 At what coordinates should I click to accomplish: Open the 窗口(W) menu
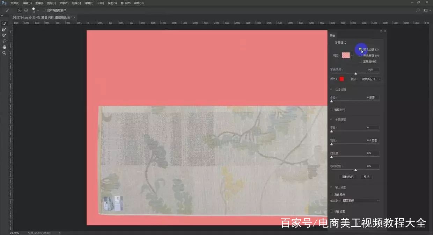pos(125,3)
